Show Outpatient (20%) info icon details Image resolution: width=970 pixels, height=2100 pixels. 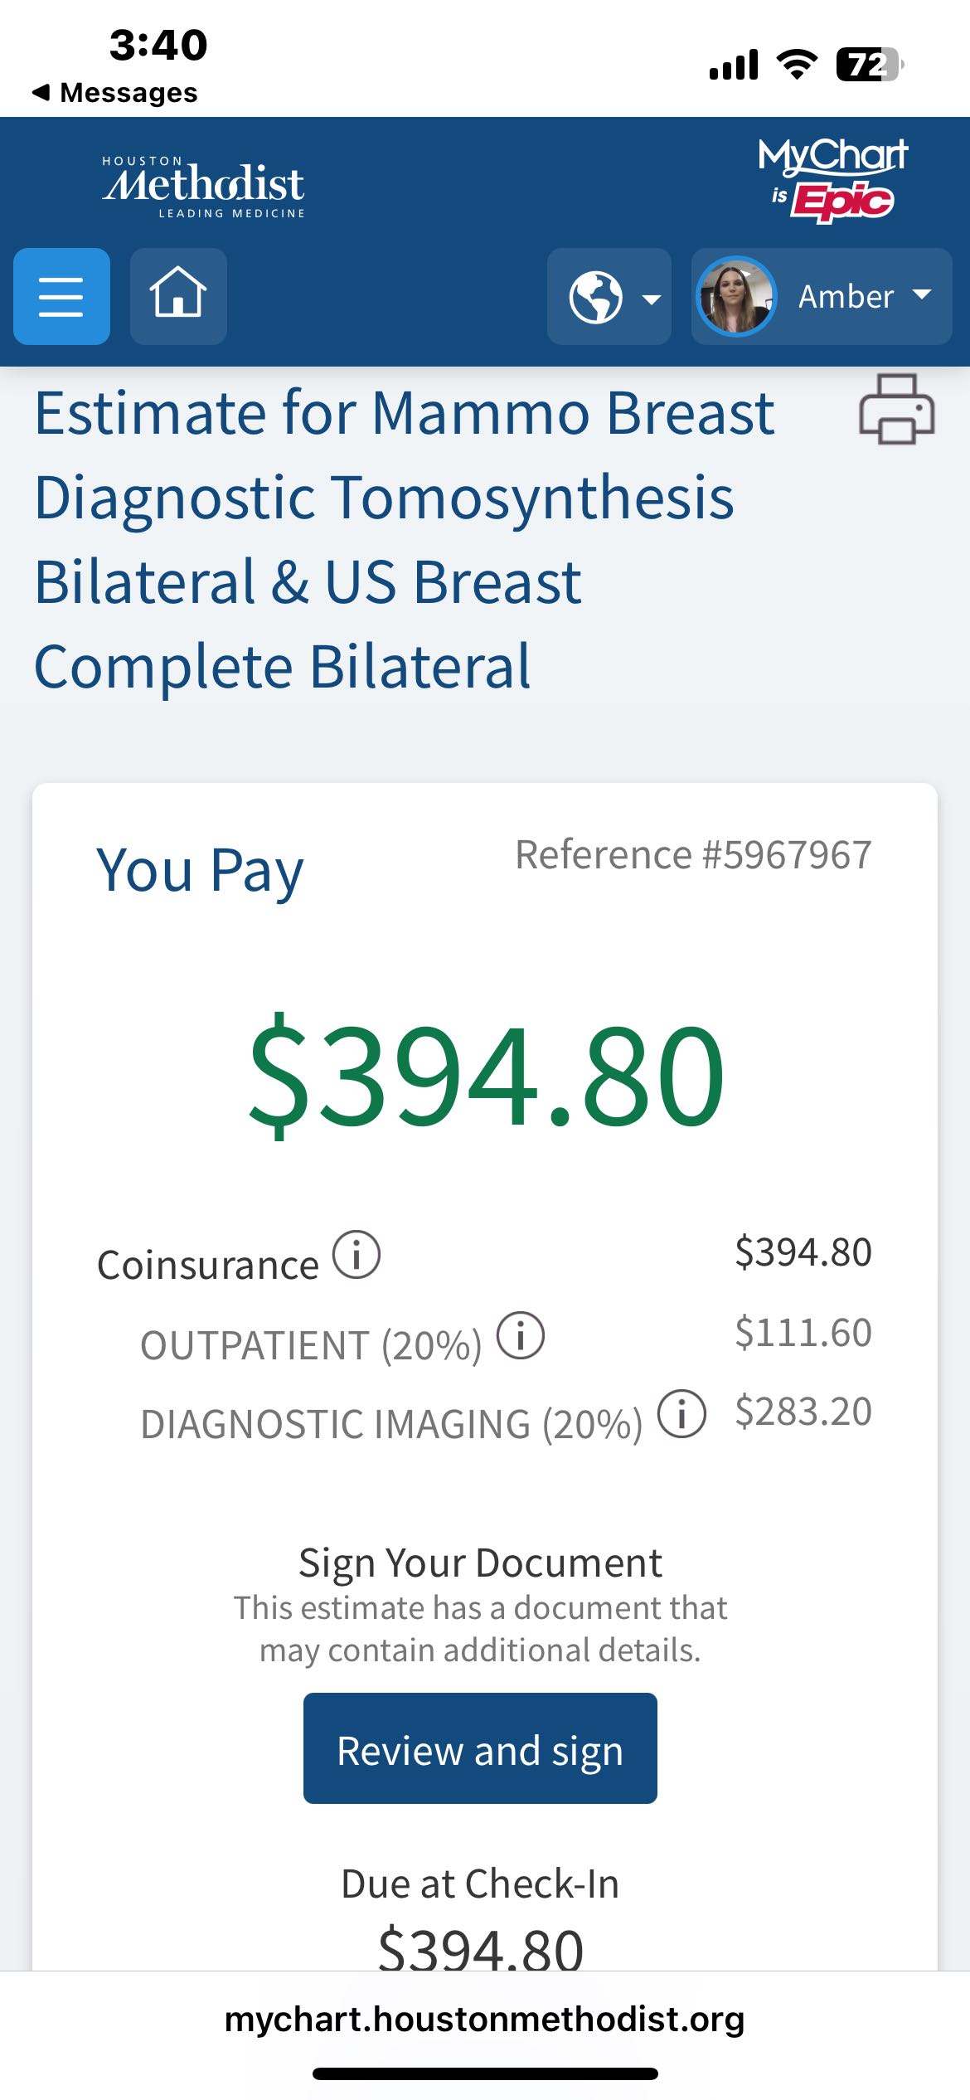pos(521,1335)
